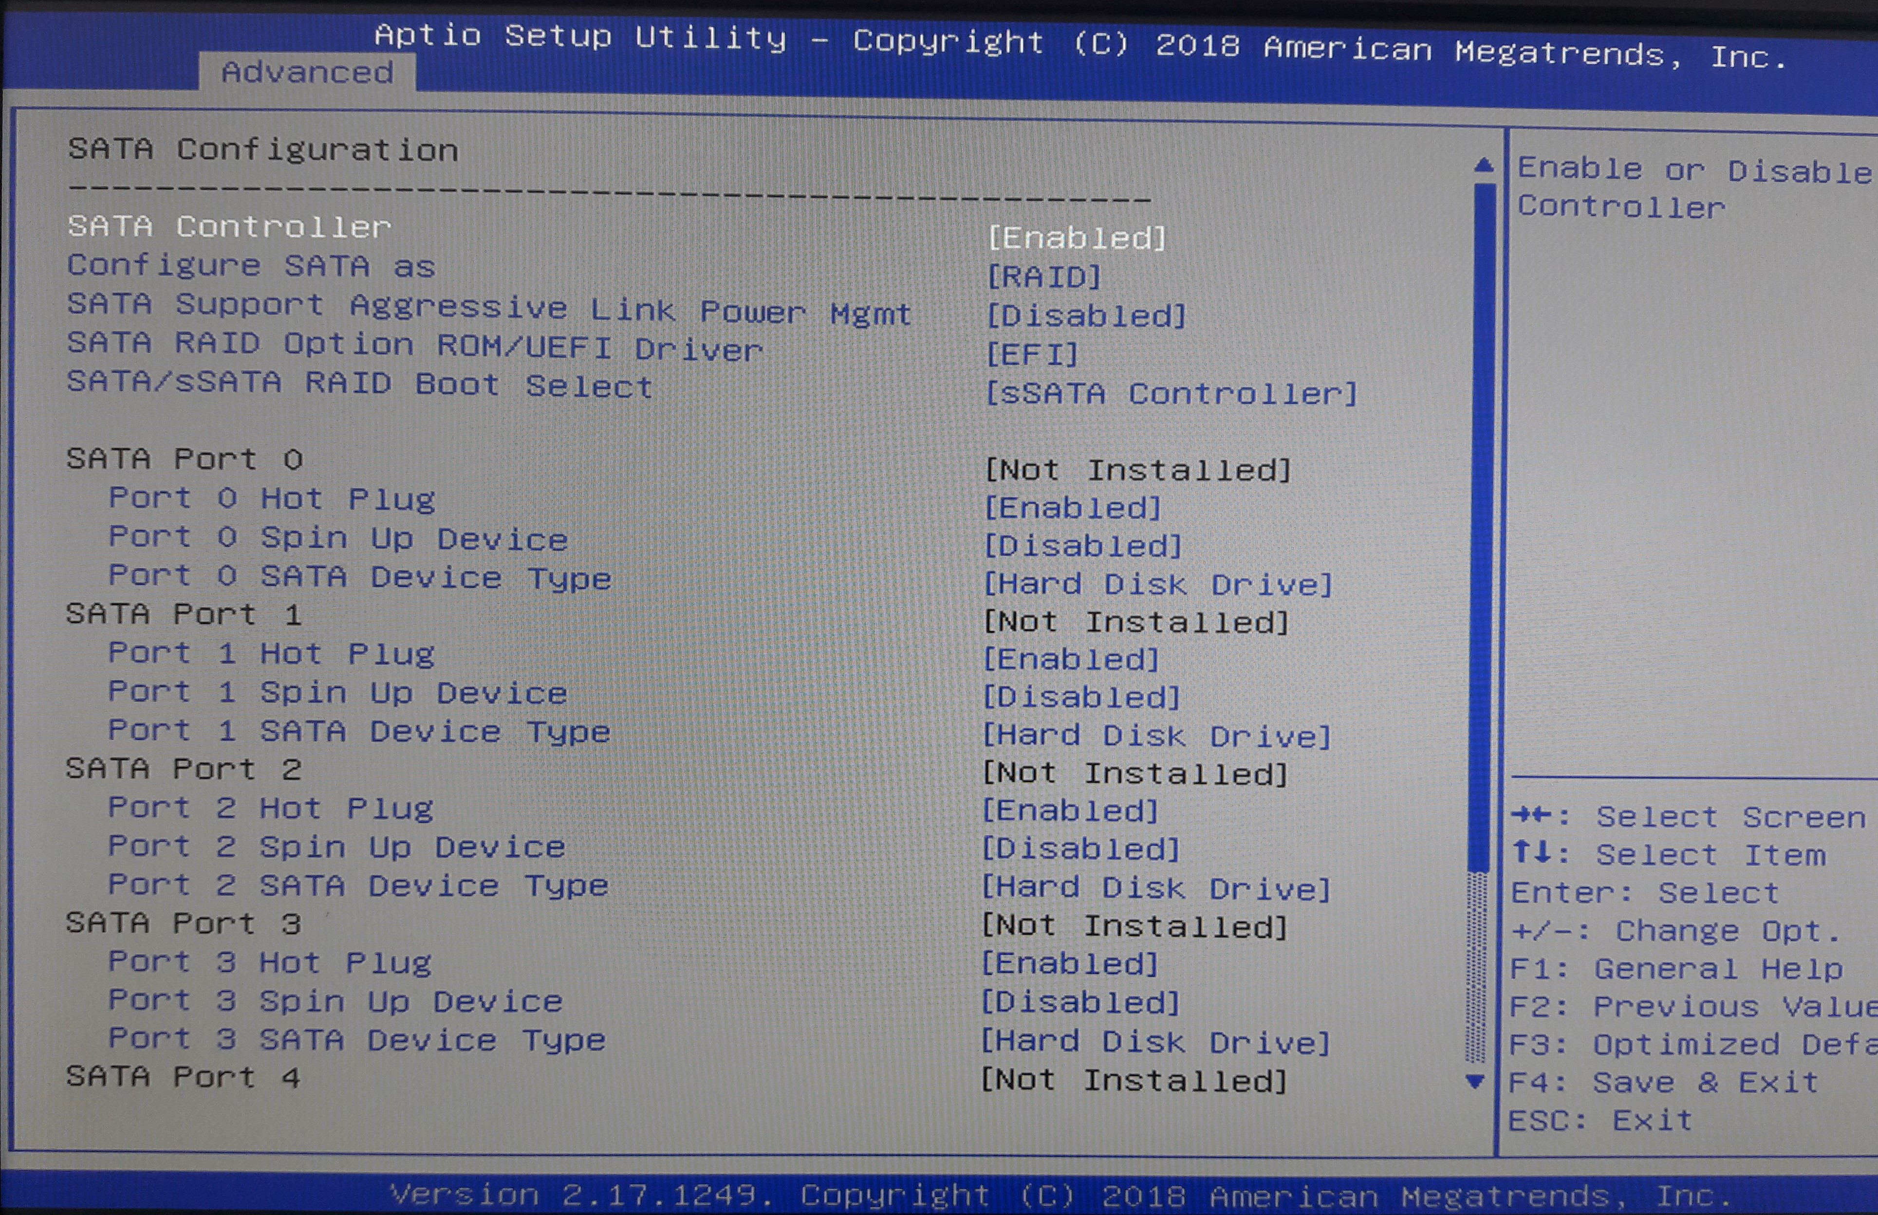The width and height of the screenshot is (1878, 1215).
Task: Open Port 2 [Hard Disk Drive] type value
Action: [1157, 888]
